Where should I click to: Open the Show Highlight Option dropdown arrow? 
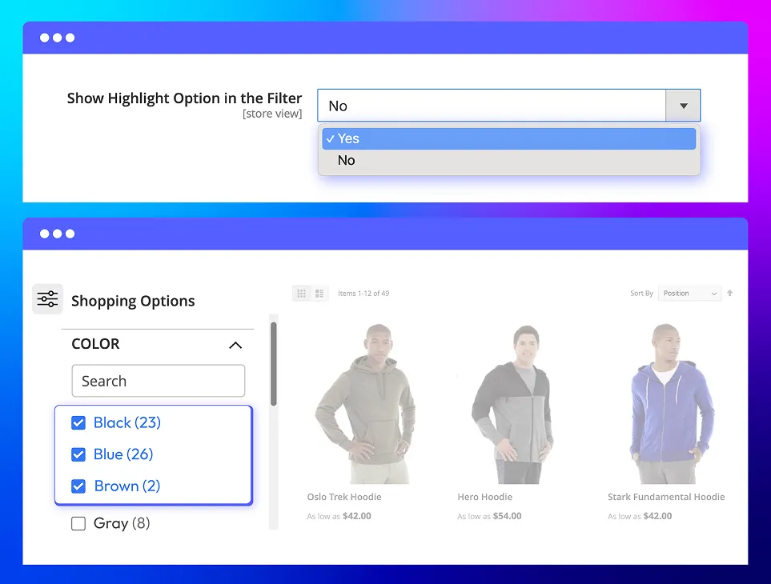click(683, 106)
